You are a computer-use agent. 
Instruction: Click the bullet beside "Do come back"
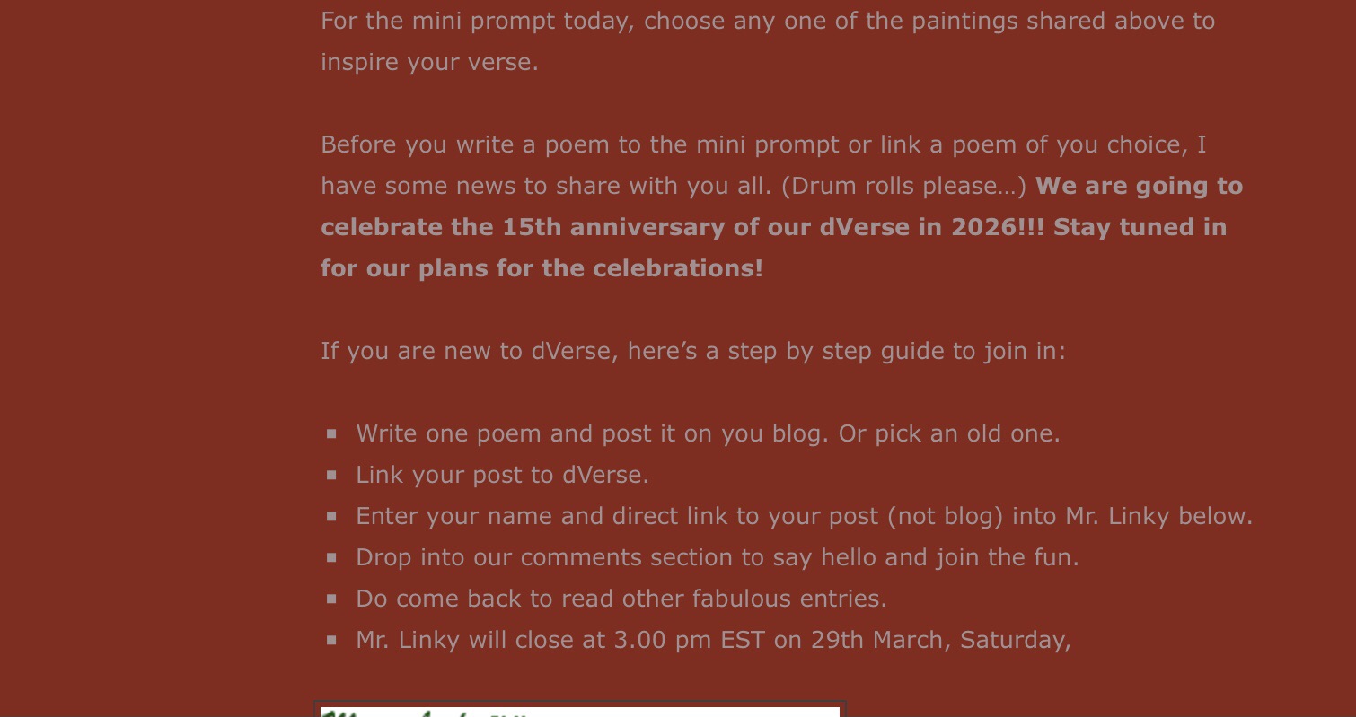[x=332, y=599]
